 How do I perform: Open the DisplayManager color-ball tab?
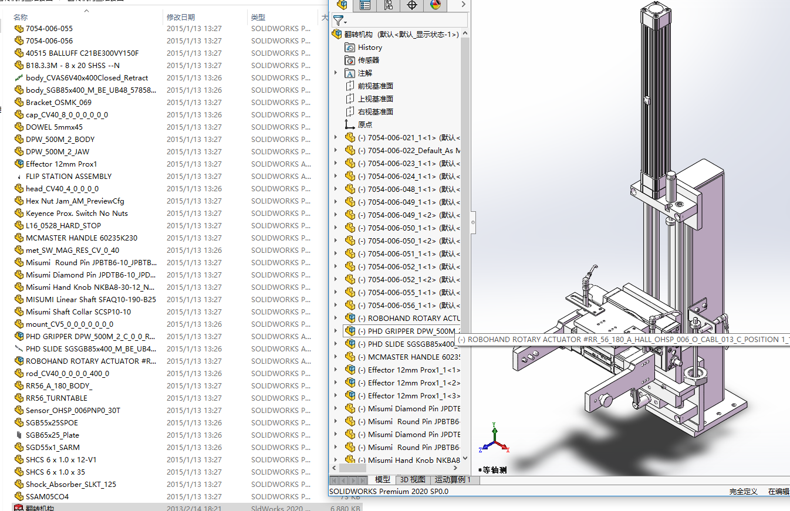coord(435,5)
